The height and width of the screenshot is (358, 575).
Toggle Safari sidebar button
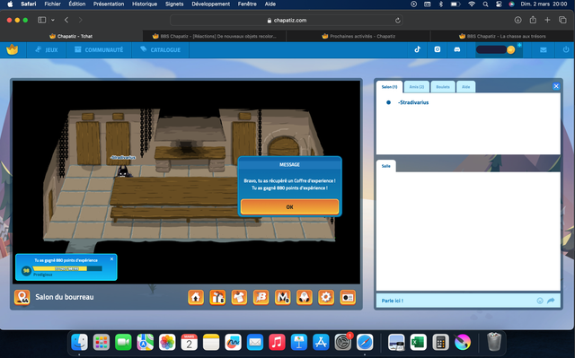(x=42, y=20)
